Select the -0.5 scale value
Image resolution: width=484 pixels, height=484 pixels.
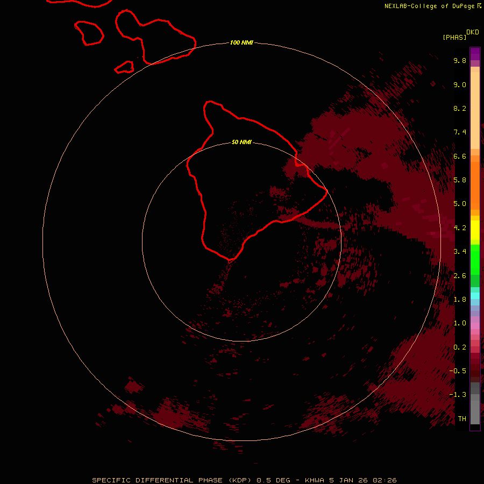[458, 371]
